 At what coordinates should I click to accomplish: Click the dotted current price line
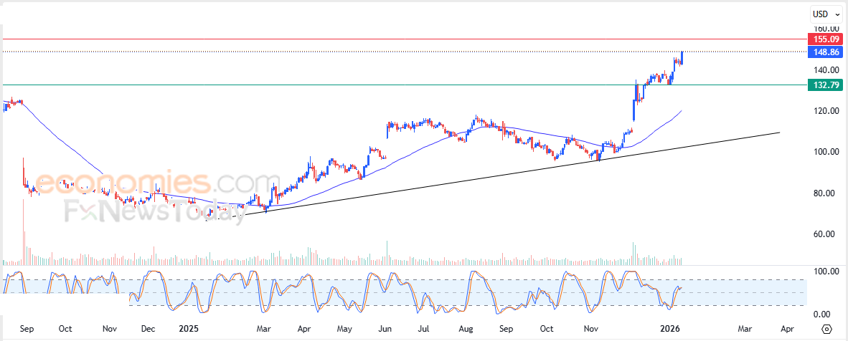click(x=404, y=52)
